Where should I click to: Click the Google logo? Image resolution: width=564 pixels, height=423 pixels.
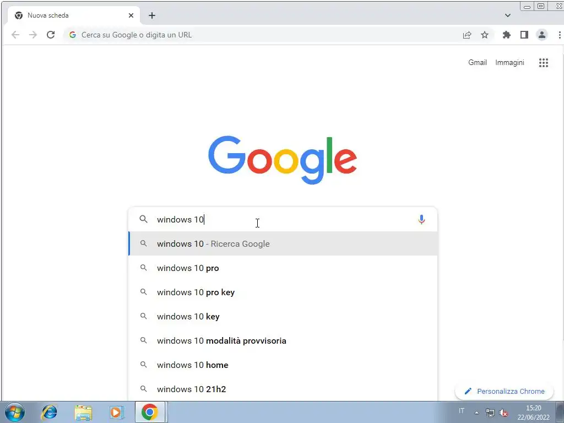(x=283, y=160)
